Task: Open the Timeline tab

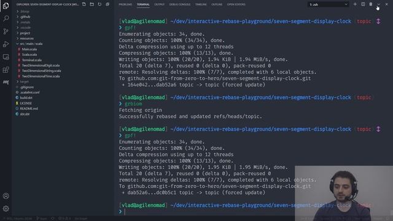Action: point(201,4)
